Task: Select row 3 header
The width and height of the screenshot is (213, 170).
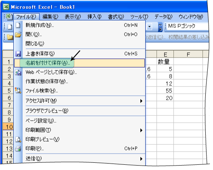Action: click(x=8, y=76)
